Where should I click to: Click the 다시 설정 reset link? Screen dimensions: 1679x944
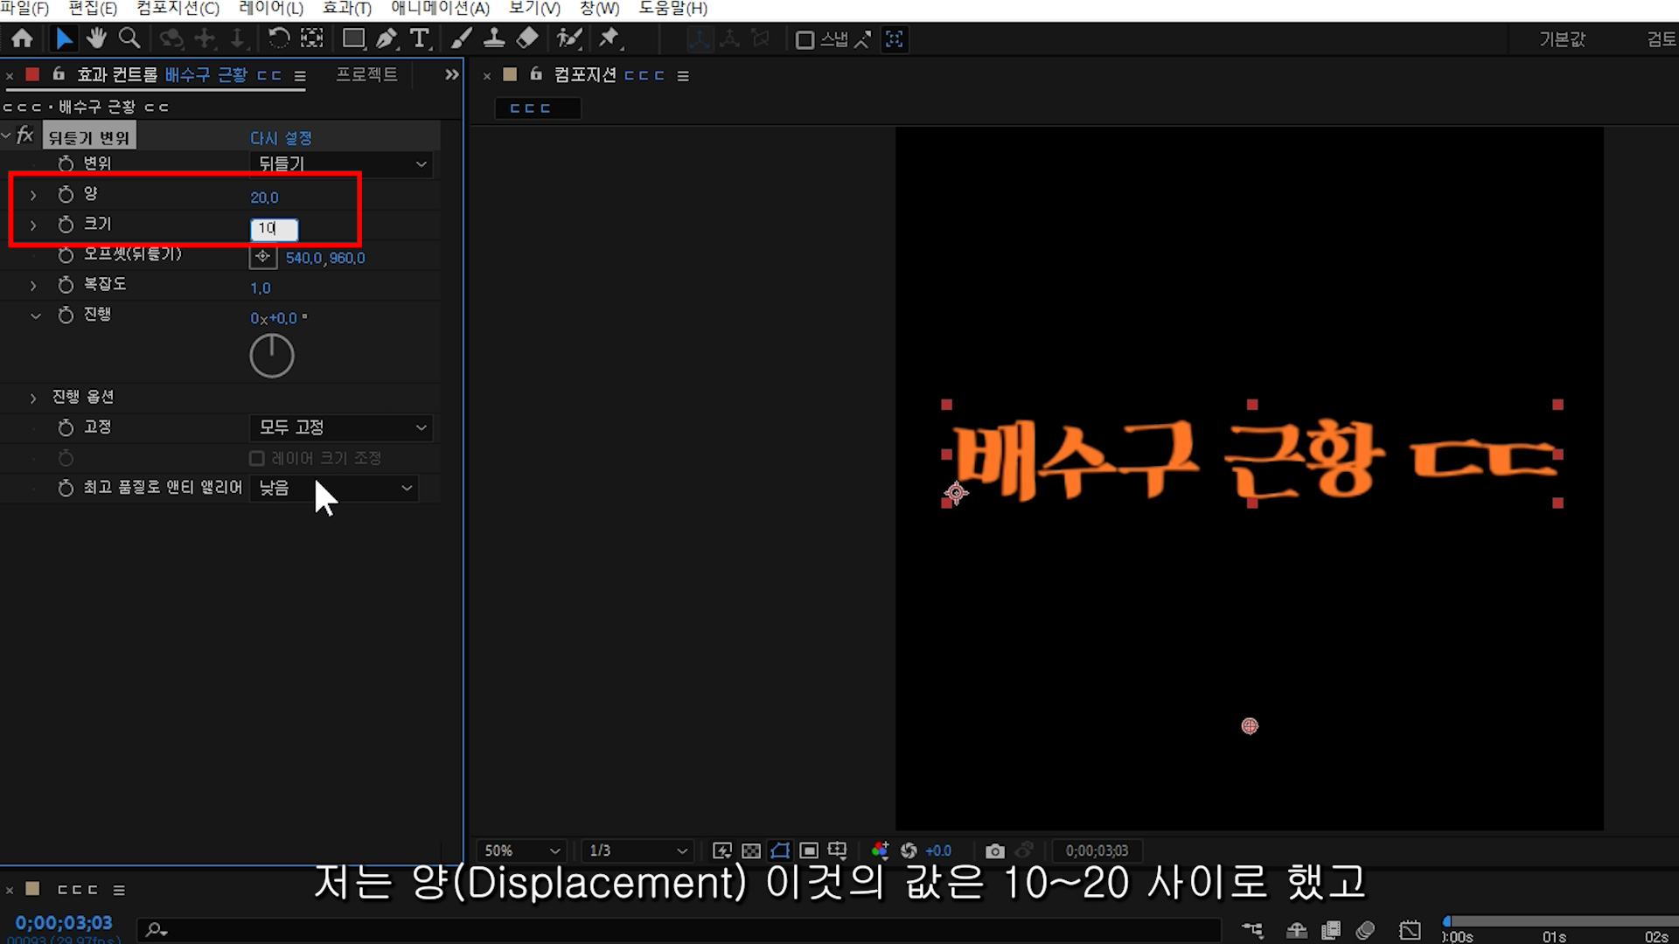pos(280,138)
